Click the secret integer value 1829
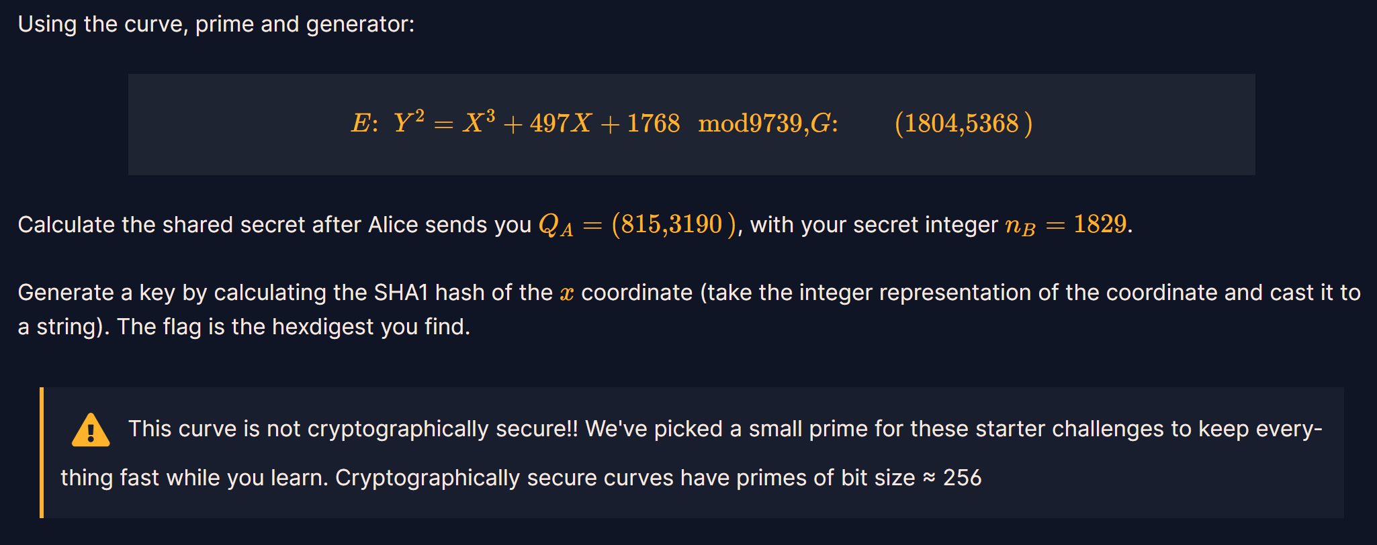Viewport: 1377px width, 545px height. point(1100,224)
